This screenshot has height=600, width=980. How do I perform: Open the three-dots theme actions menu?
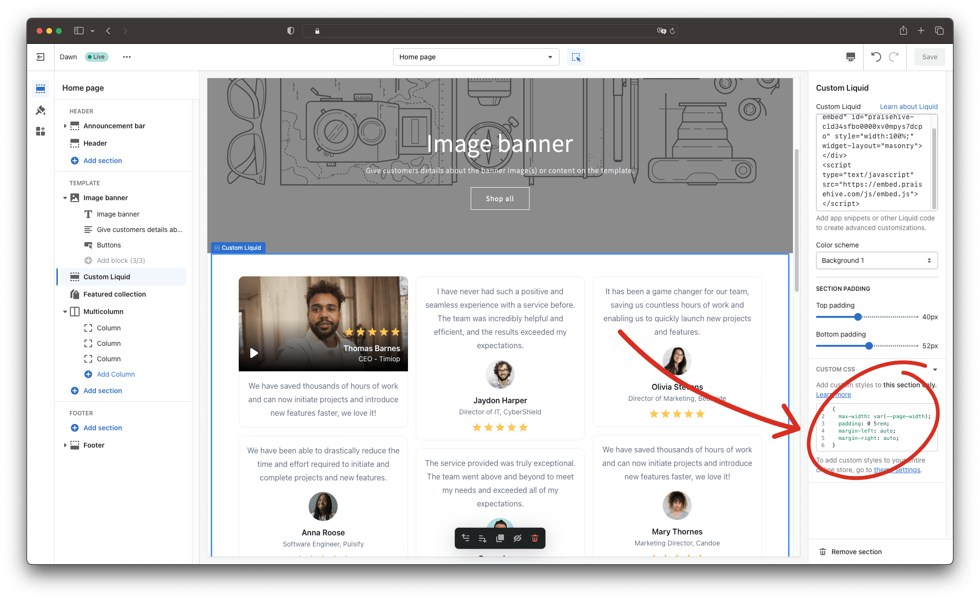click(126, 57)
